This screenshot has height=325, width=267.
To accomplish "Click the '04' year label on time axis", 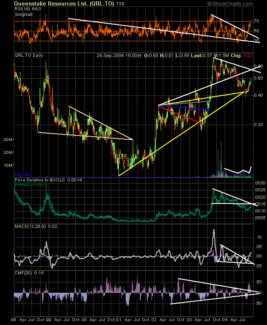I will coord(225,319).
